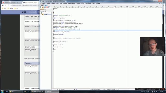This screenshot has height=93, width=166.
Task: Switch to the curl file tab in PSPad
Action: [46, 5]
